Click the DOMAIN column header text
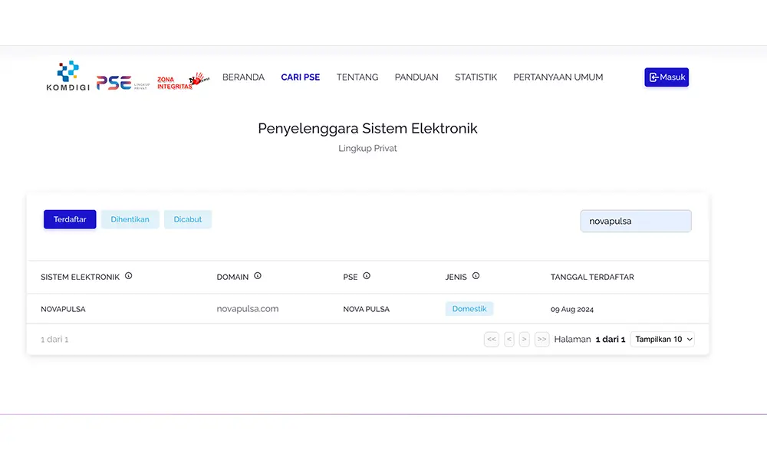Screen dimensions: 767x460 [233, 278]
